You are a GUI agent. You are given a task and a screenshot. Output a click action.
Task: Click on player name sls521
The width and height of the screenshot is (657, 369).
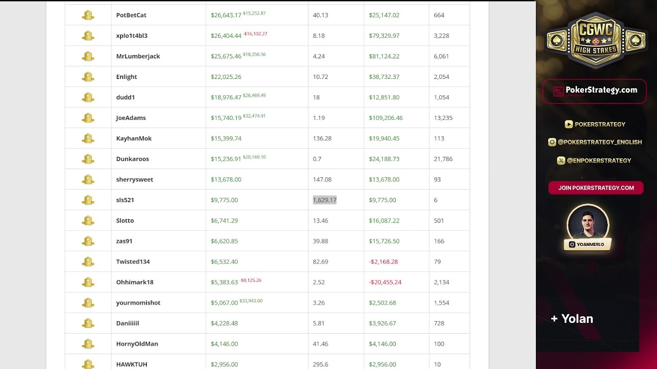point(125,200)
